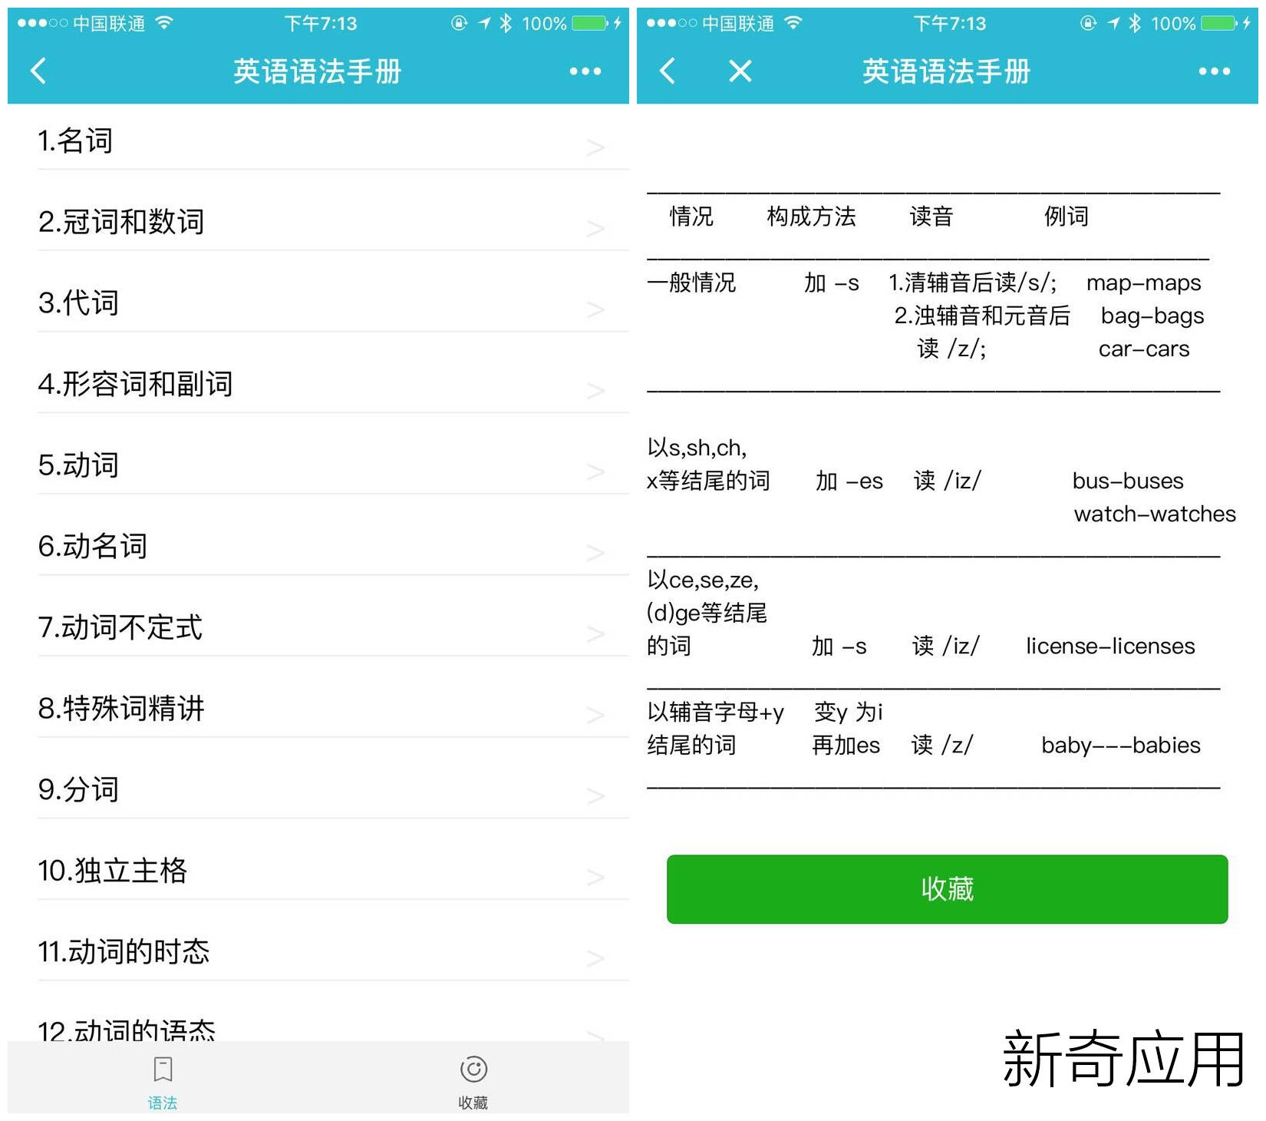Select the example car–cars
This screenshot has width=1266, height=1121.
coord(1144,349)
